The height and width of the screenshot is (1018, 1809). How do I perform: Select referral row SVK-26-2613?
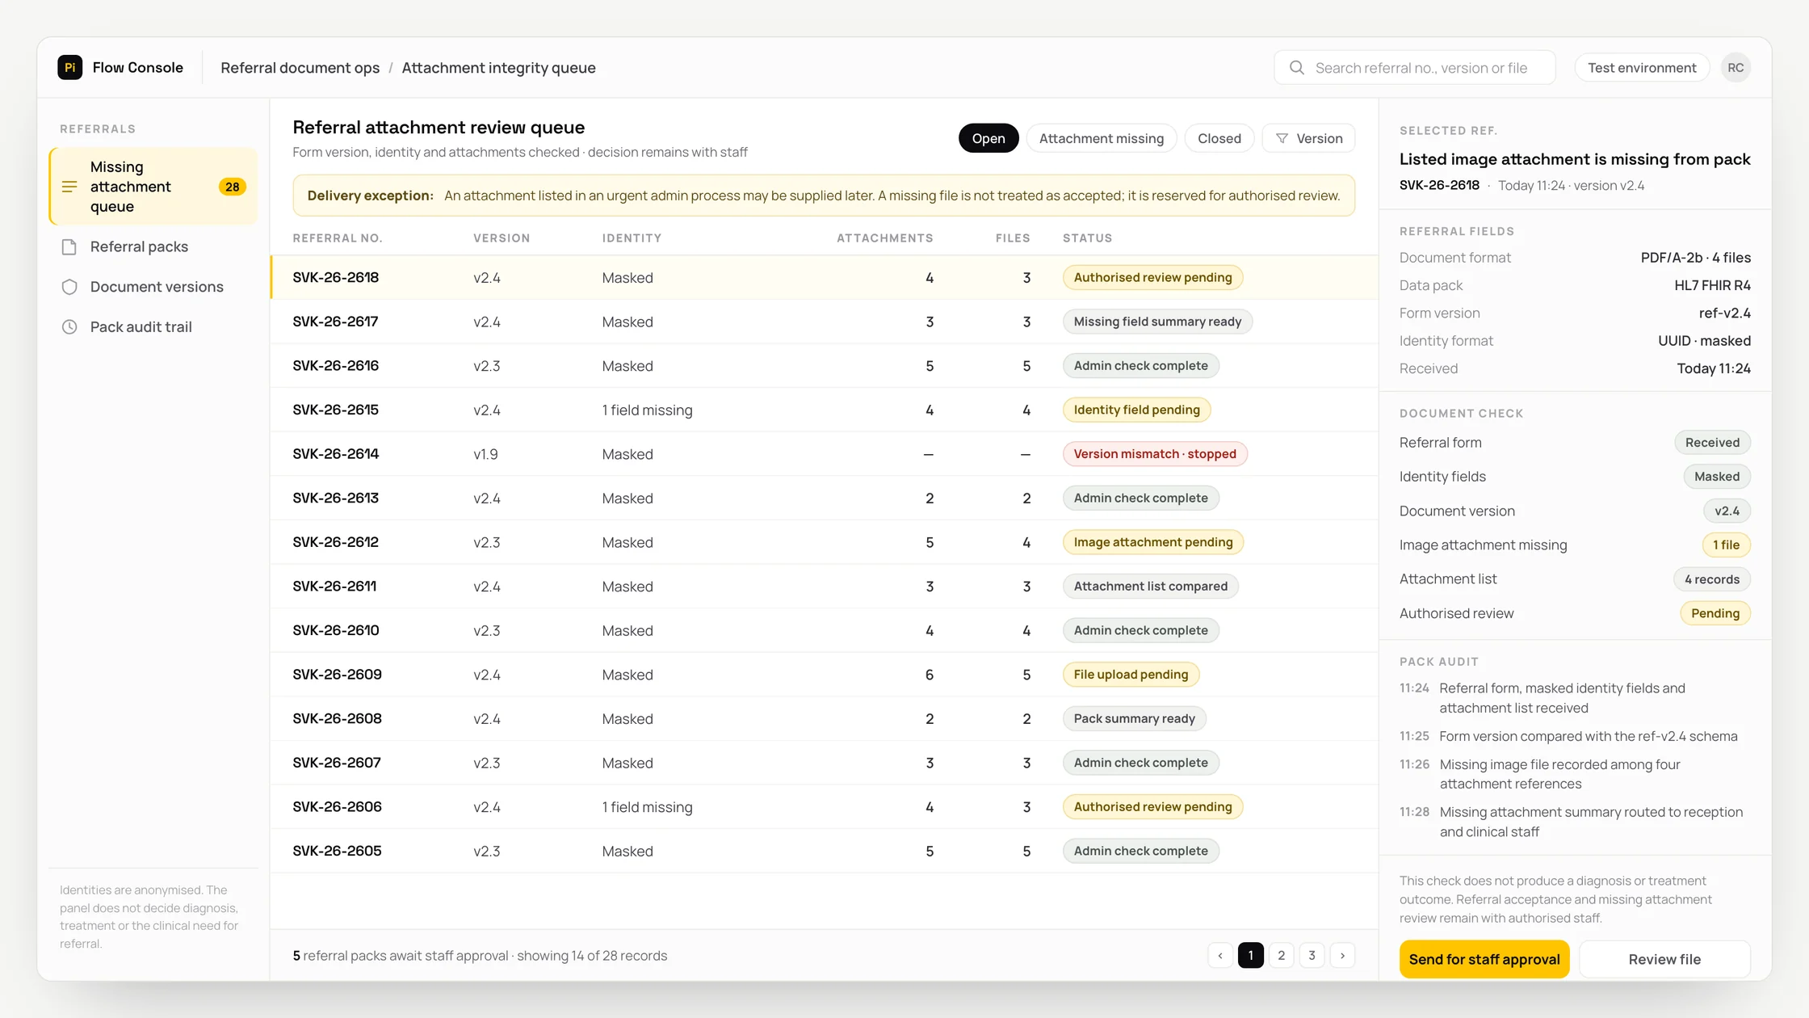(x=824, y=498)
